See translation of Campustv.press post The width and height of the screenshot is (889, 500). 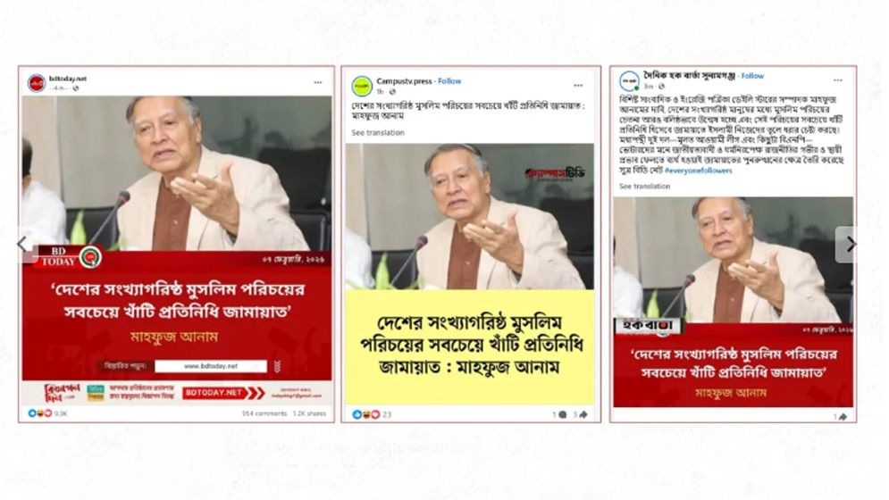pos(378,133)
